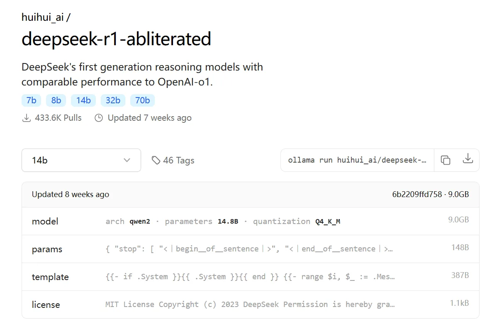Select the 8b size tag
Screen dimensions: 497x329
click(x=56, y=100)
